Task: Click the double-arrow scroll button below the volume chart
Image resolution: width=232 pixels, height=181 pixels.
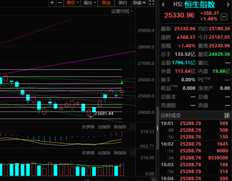Action: [x=153, y=180]
